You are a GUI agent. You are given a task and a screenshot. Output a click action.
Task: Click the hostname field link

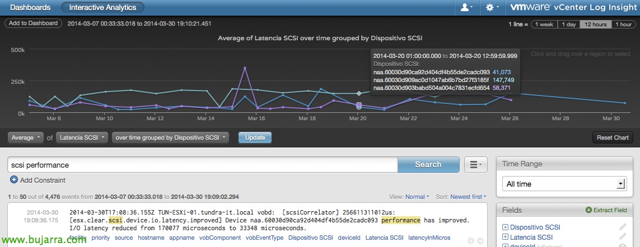click(151, 237)
